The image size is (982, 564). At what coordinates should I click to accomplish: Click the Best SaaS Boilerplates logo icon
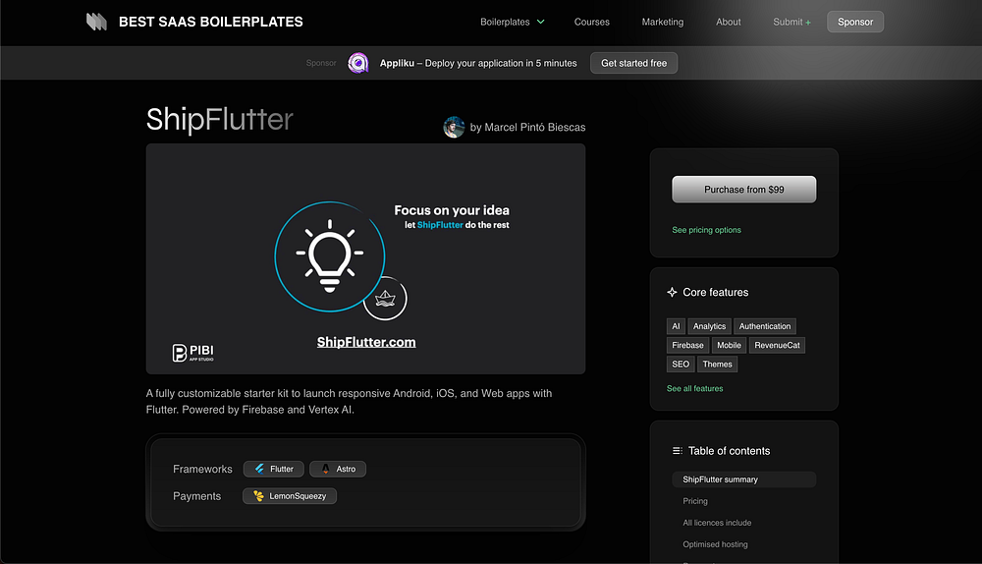coord(96,22)
